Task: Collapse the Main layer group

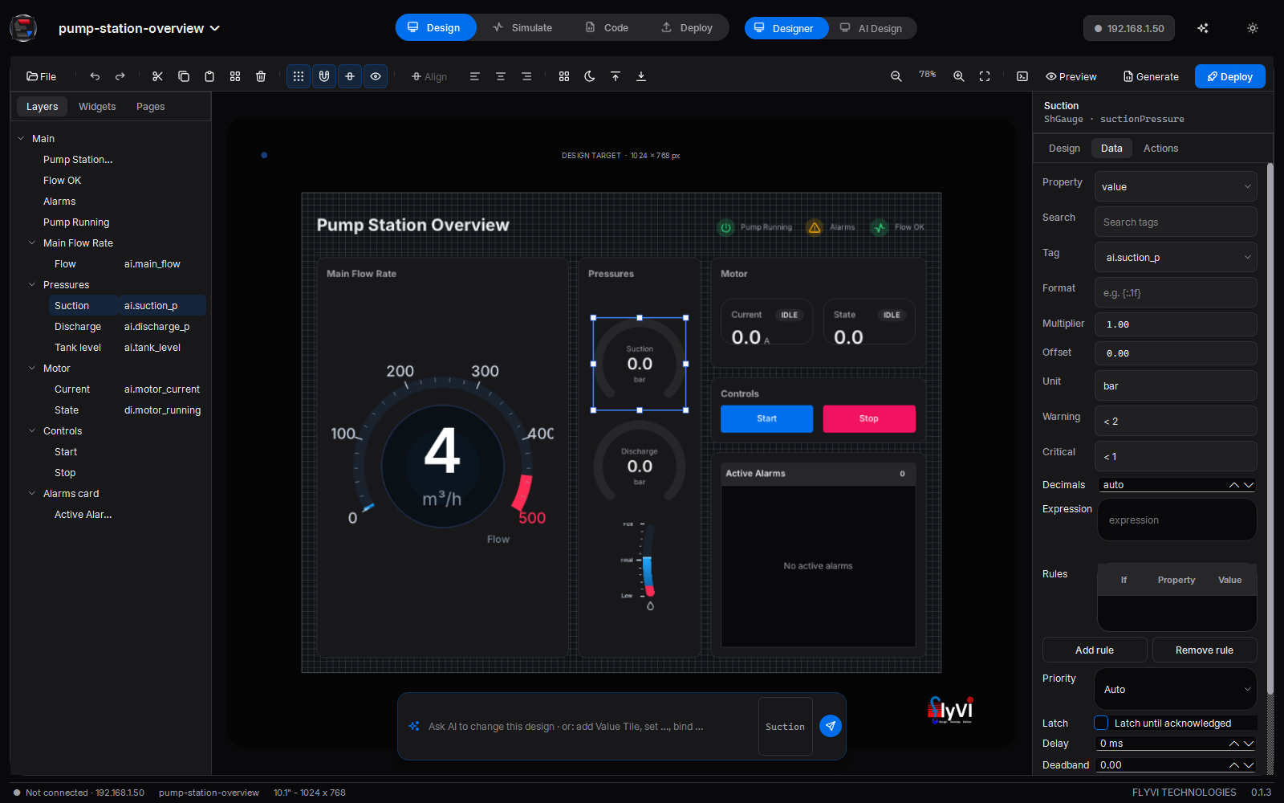Action: point(21,138)
